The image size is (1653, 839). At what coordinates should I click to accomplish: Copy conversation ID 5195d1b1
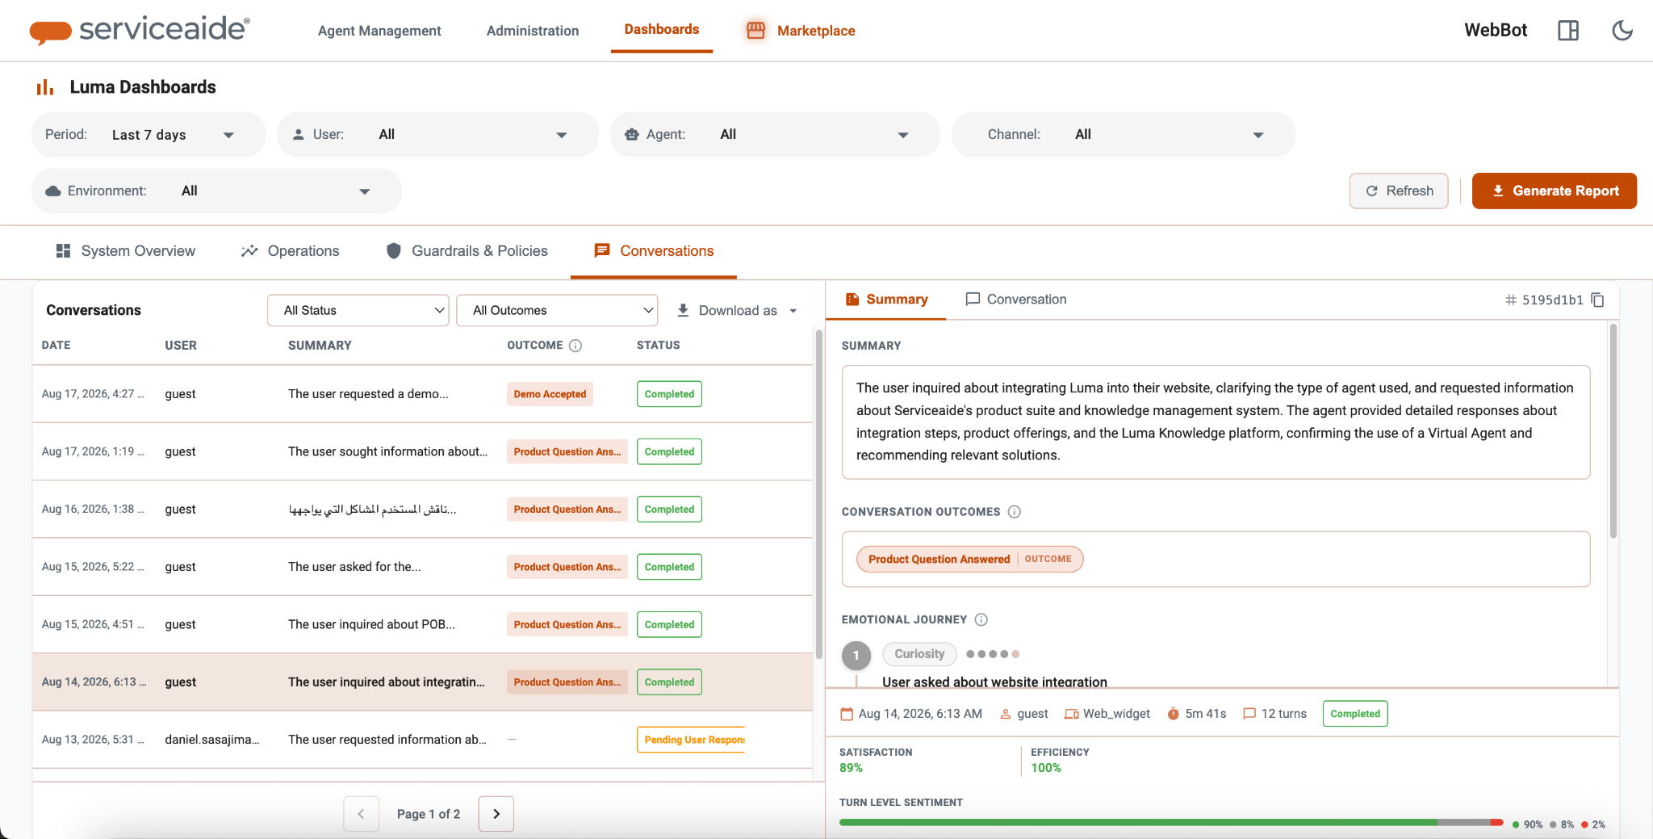click(1597, 300)
